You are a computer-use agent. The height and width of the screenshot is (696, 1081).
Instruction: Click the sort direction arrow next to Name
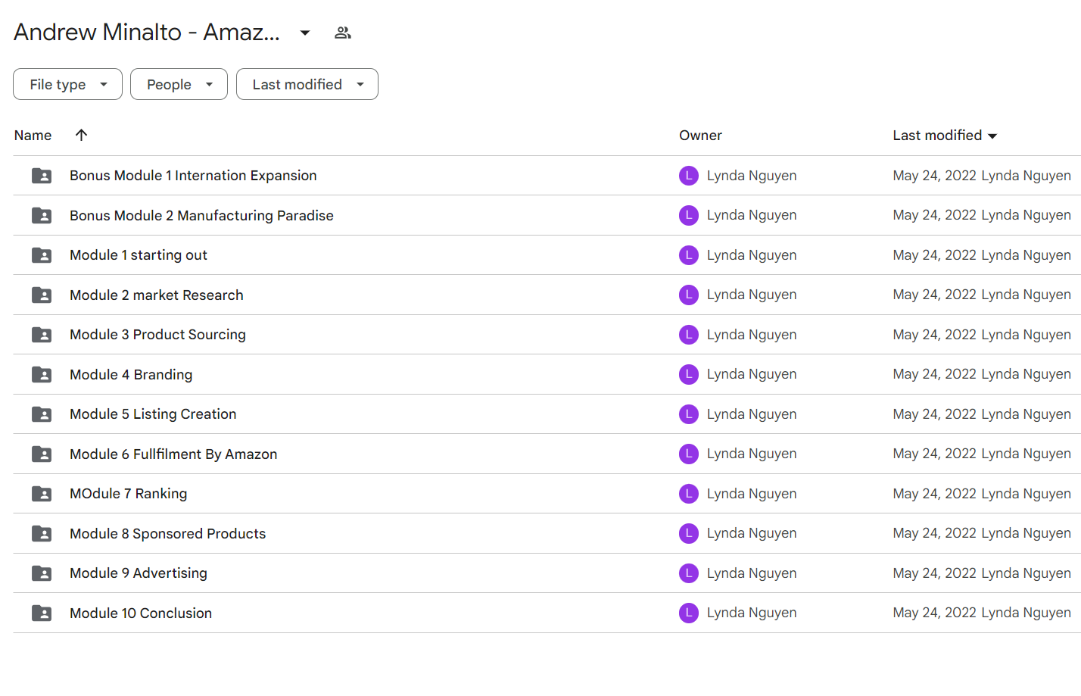coord(82,135)
